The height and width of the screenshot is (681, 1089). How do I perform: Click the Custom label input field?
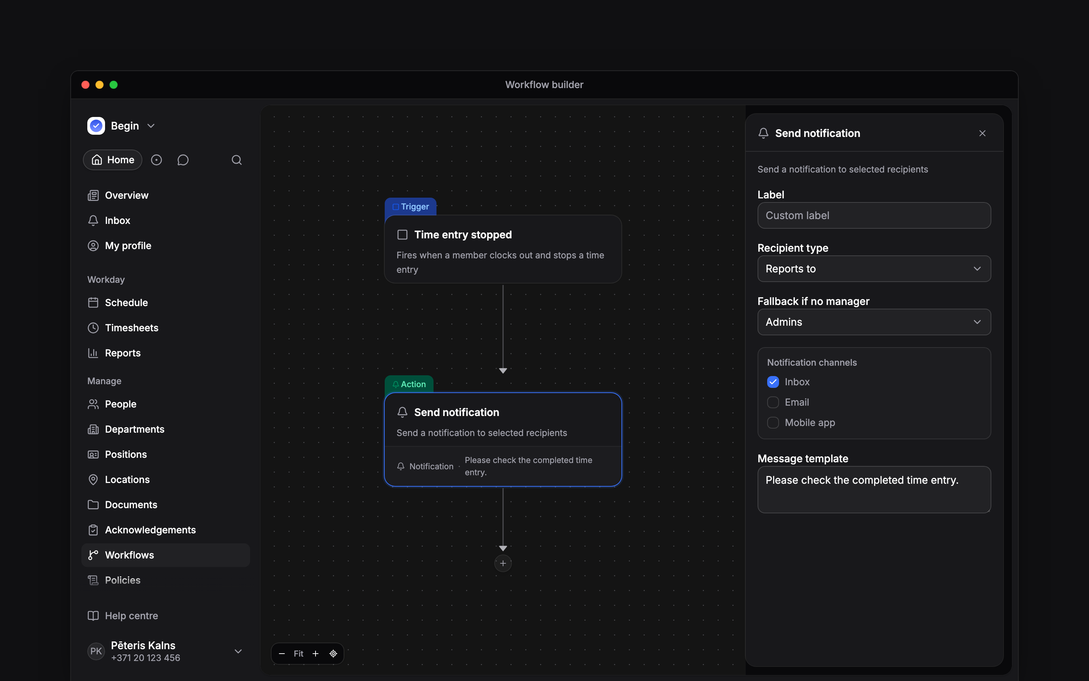pos(874,215)
